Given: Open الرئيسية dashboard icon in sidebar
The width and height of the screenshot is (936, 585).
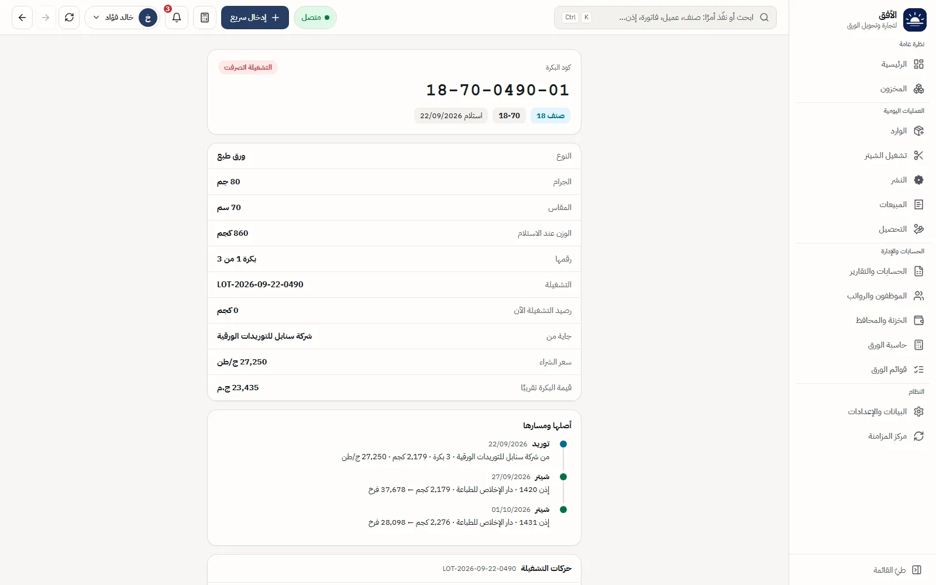Looking at the screenshot, I should coord(918,64).
